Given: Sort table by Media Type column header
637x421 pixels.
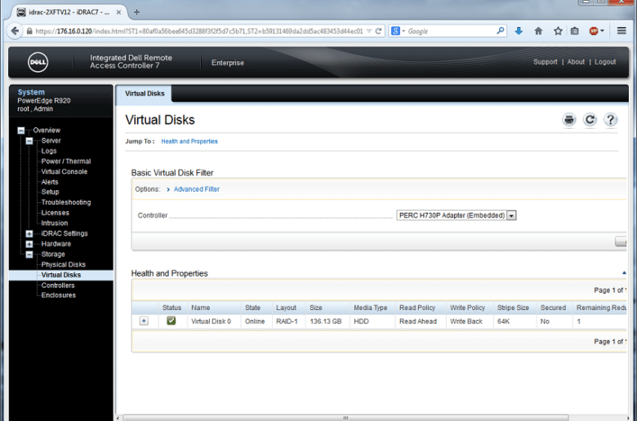Looking at the screenshot, I should coord(371,308).
